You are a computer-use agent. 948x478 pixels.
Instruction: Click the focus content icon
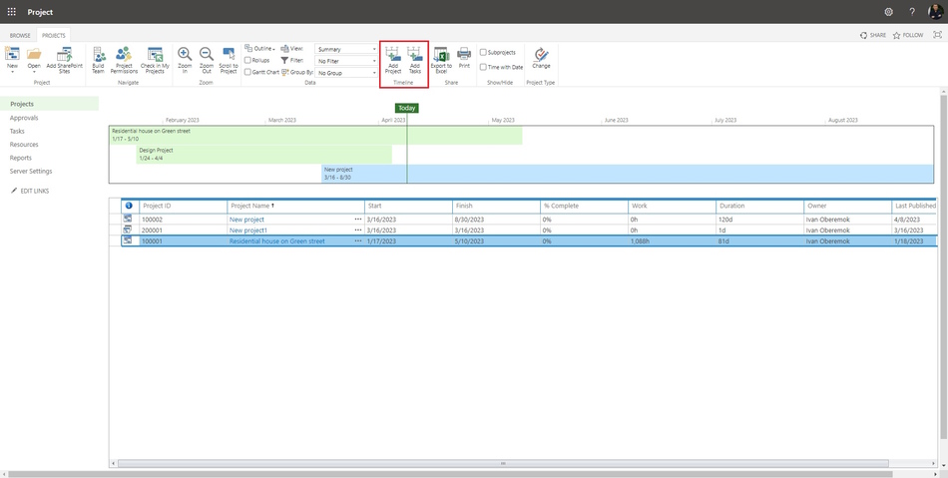(x=938, y=35)
